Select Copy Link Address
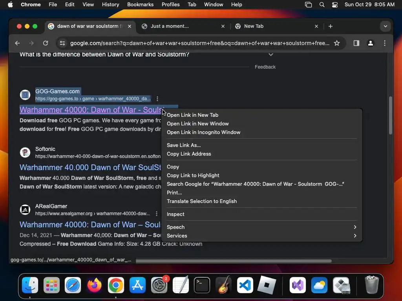Viewport: 402px width, 301px height. (x=262, y=154)
